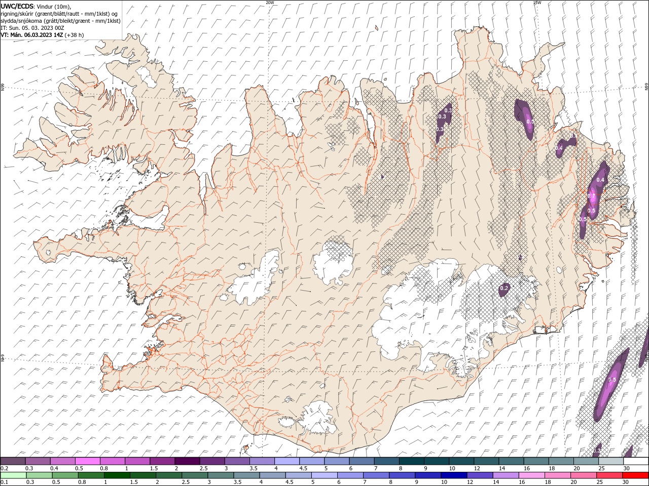Select the light purple swatch labeled 14 in lower legend
The height and width of the screenshot is (486, 649).
(x=506, y=475)
